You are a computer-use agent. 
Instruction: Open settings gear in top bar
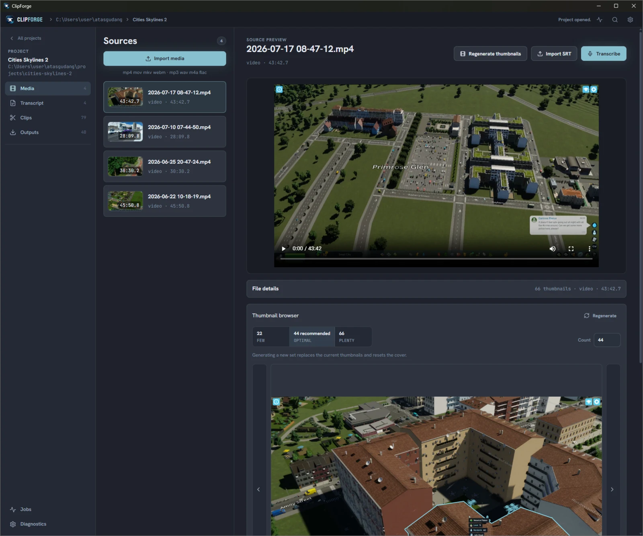[630, 20]
